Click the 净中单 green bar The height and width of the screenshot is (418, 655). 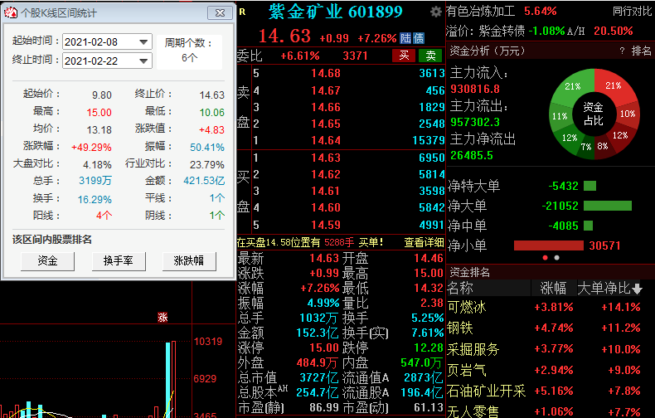point(588,226)
